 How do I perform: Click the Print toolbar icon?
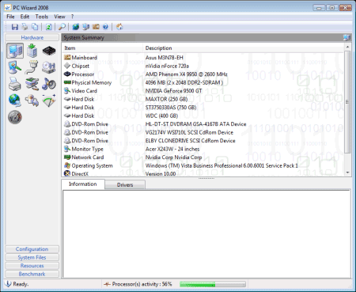pyautogui.click(x=25, y=27)
